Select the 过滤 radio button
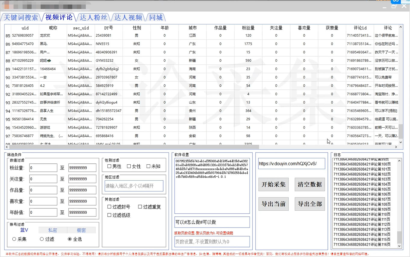Viewport: 410px width, 257px height. (x=42, y=240)
